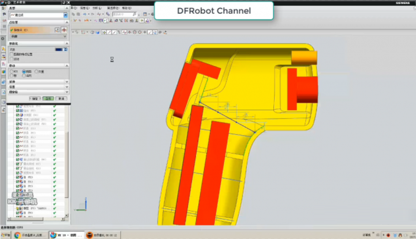Toggle the Arc Center snap icon
The height and width of the screenshot is (239, 416).
click(x=135, y=32)
